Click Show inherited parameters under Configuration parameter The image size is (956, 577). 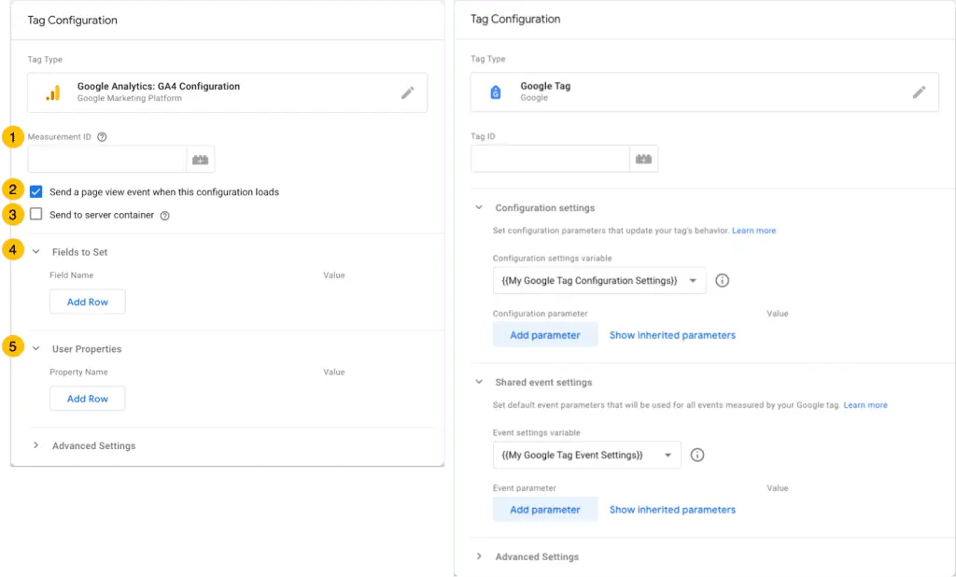pyautogui.click(x=672, y=334)
